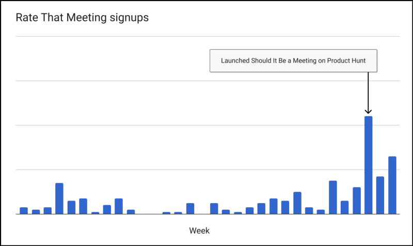Click the sixth bar from the right

[333, 197]
